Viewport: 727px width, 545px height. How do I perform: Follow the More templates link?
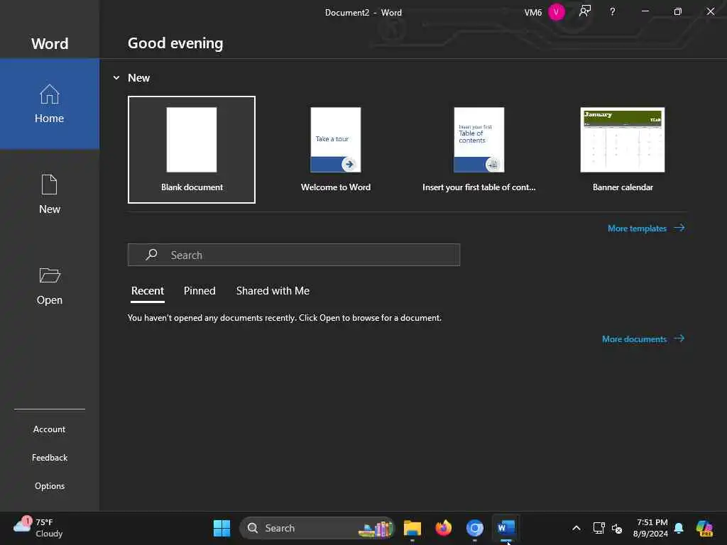pos(637,229)
